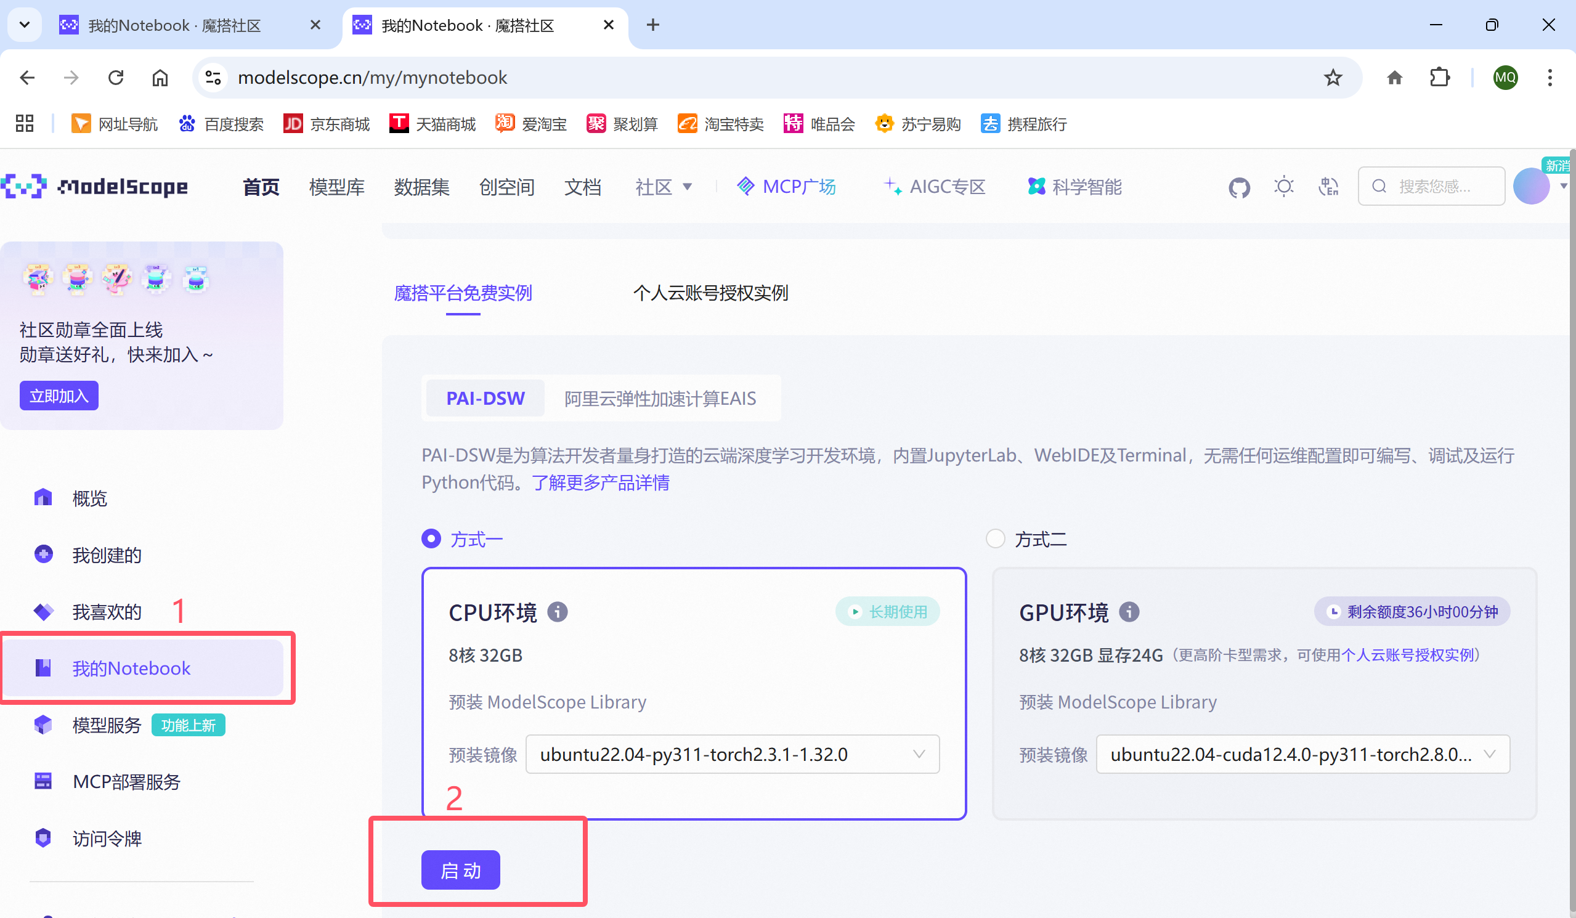Expand GPU 预装镜像 dropdown
1576x918 pixels.
[x=1302, y=754]
